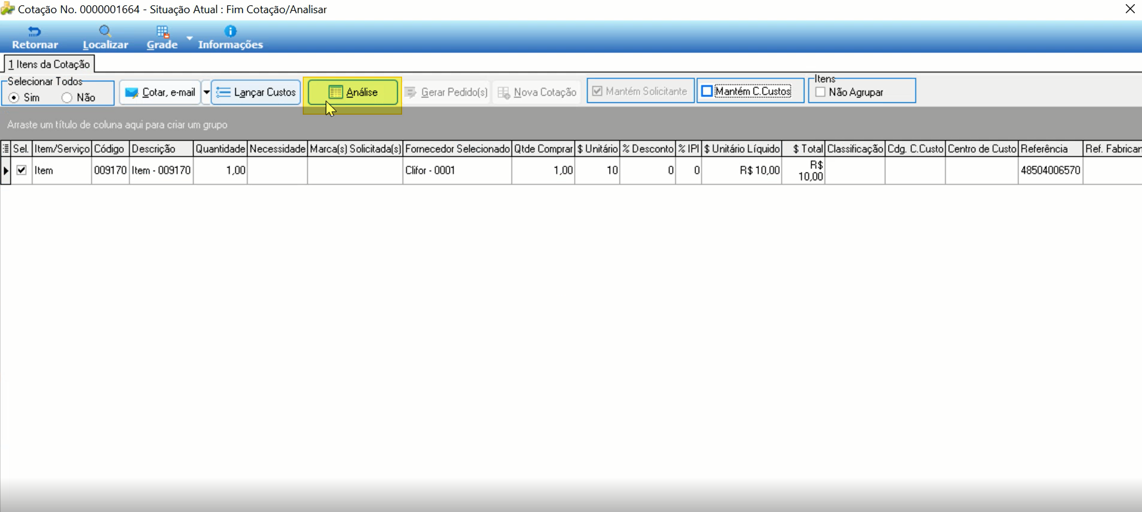
Task: Open the Informações info icon
Action: [230, 31]
